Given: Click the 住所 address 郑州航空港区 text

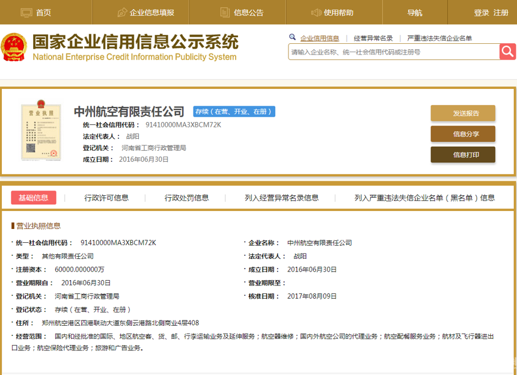Looking at the screenshot, I should point(120,323).
